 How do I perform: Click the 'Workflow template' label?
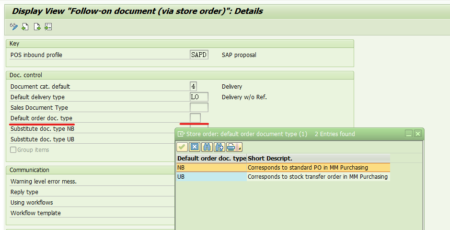tap(35, 213)
